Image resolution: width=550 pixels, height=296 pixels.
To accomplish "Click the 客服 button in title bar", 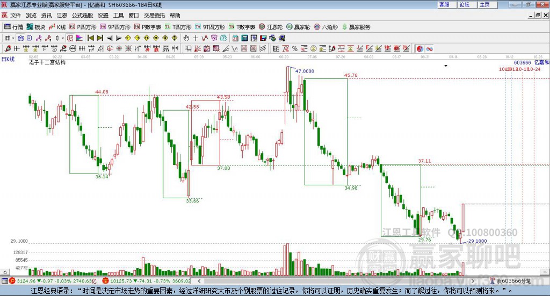I will click(447, 4).
